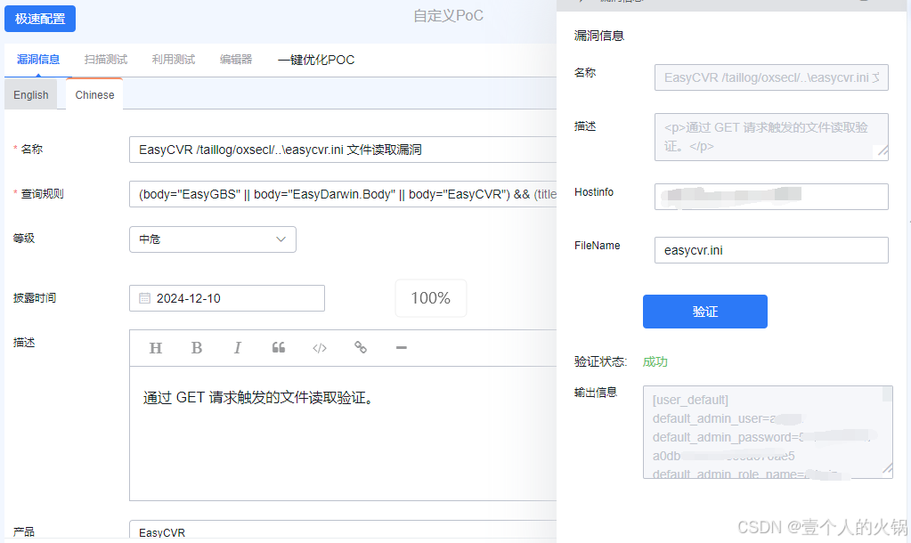Select the English language tab
Screen dimensions: 911x543
[x=31, y=94]
